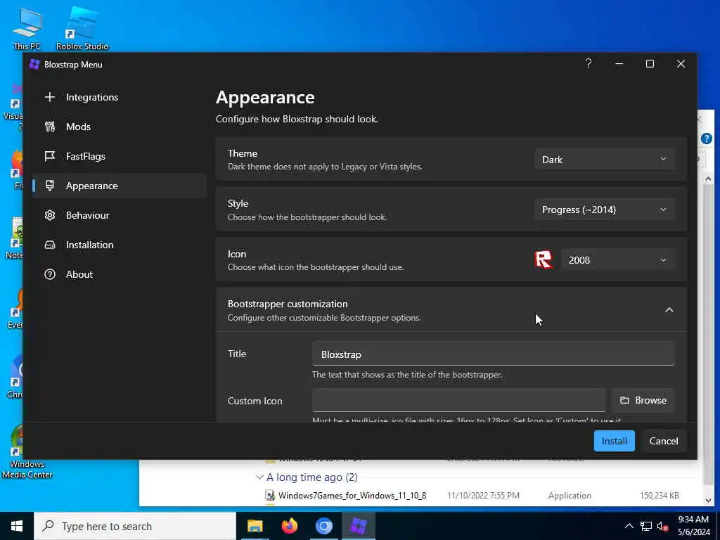Click the FastFlags flag icon

(x=50, y=156)
